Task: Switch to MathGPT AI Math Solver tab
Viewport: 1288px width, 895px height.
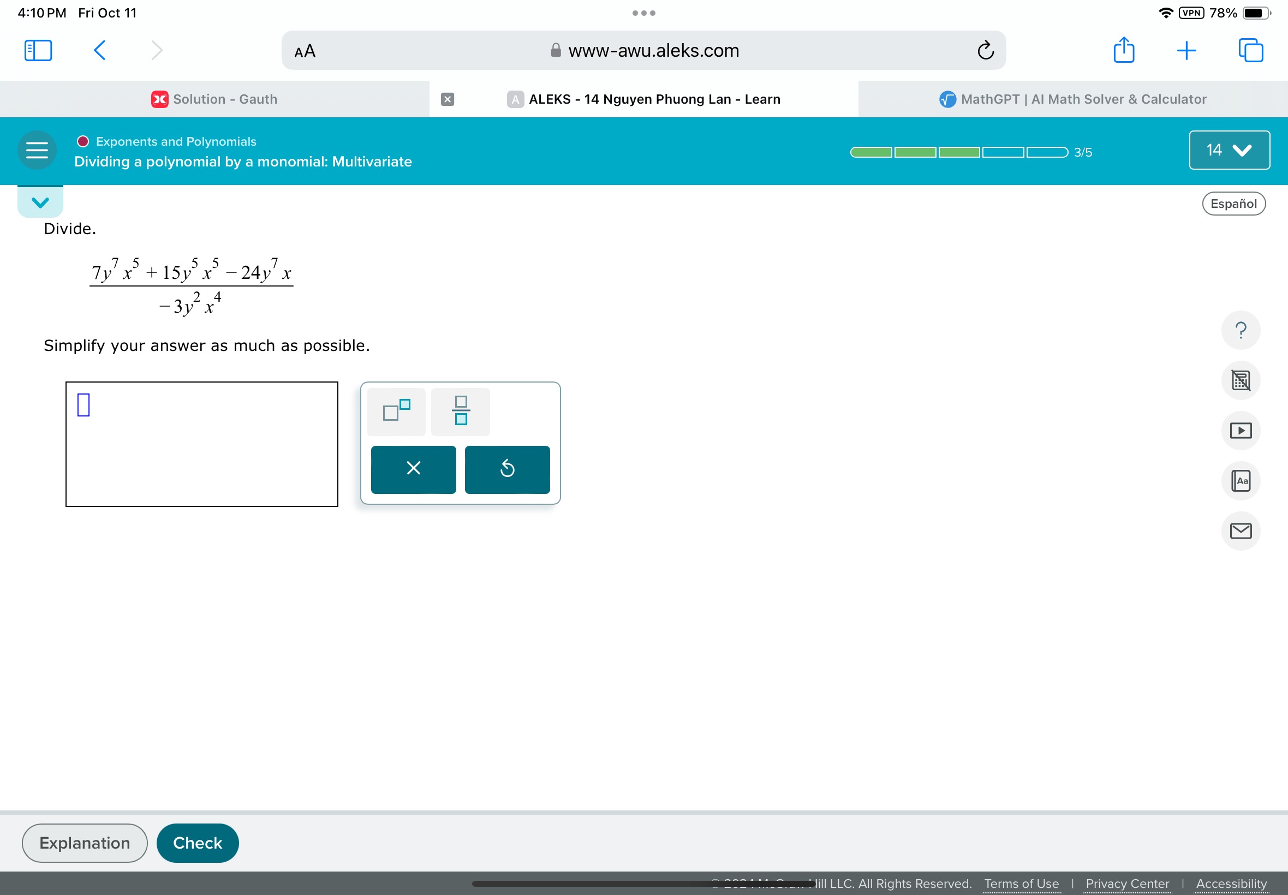Action: click(x=1072, y=99)
